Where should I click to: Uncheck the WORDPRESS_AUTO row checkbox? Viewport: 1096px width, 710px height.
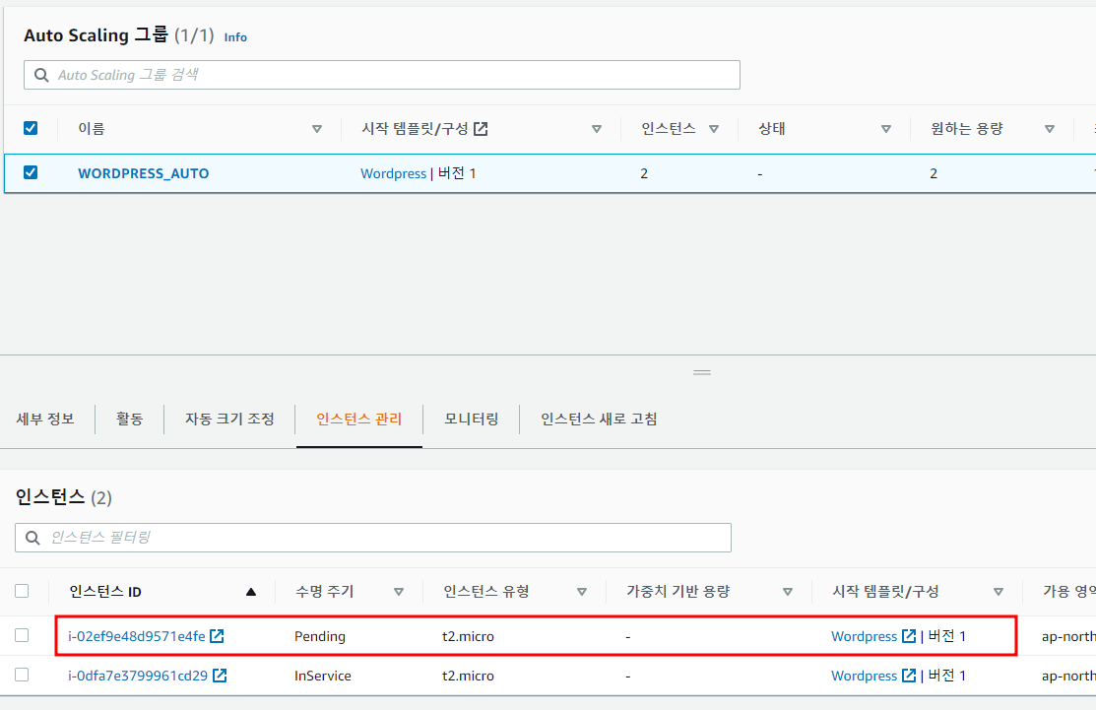pyautogui.click(x=31, y=172)
